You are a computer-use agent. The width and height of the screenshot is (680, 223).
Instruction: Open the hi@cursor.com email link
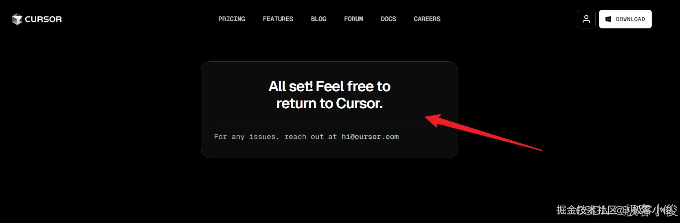[x=370, y=137]
